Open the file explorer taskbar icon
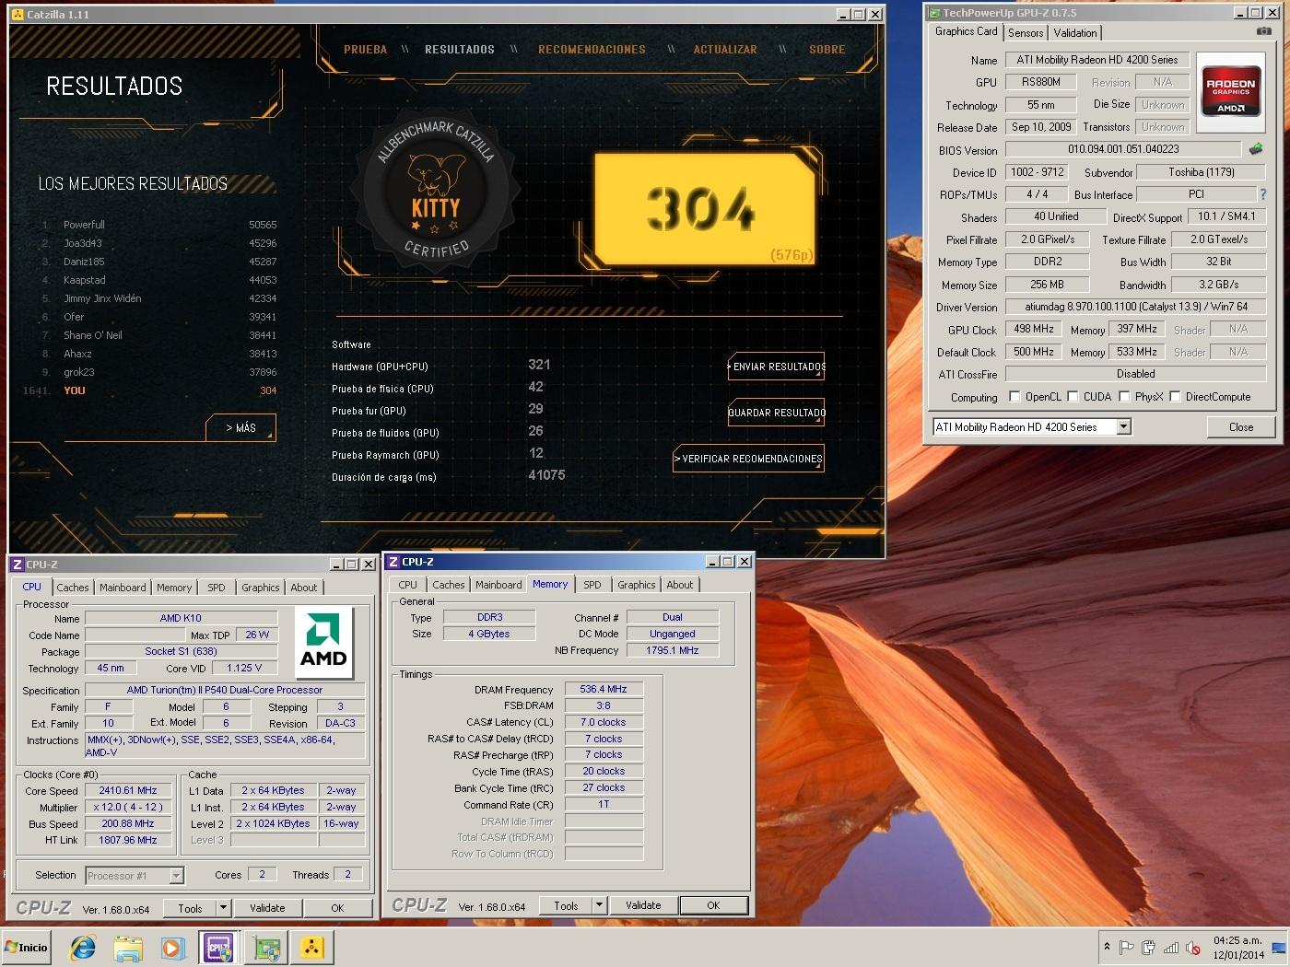The image size is (1290, 967). pyautogui.click(x=128, y=947)
